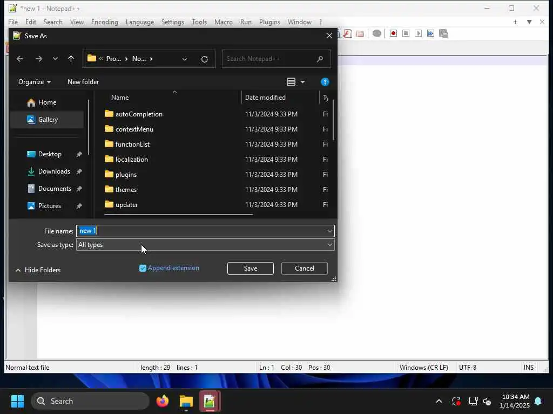Click the navigation pane scrollbar
This screenshot has width=553, height=414.
(89, 127)
